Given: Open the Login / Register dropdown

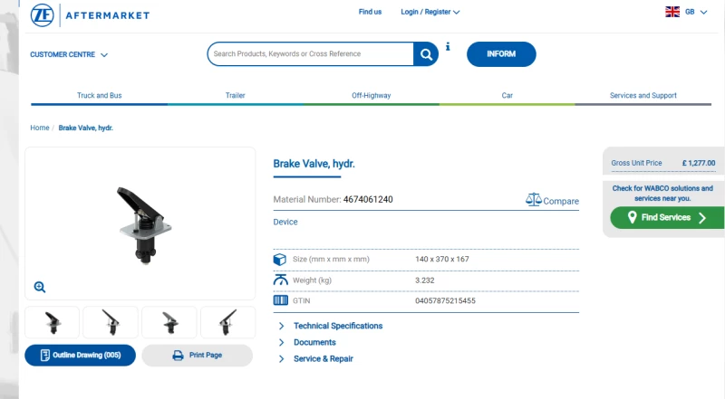Looking at the screenshot, I should (430, 12).
